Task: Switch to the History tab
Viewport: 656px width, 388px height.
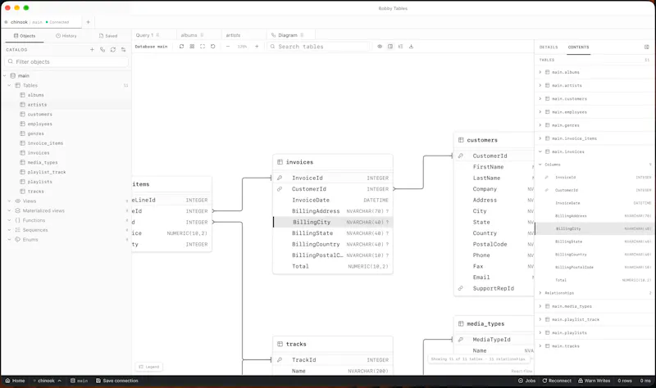Action: (66, 36)
